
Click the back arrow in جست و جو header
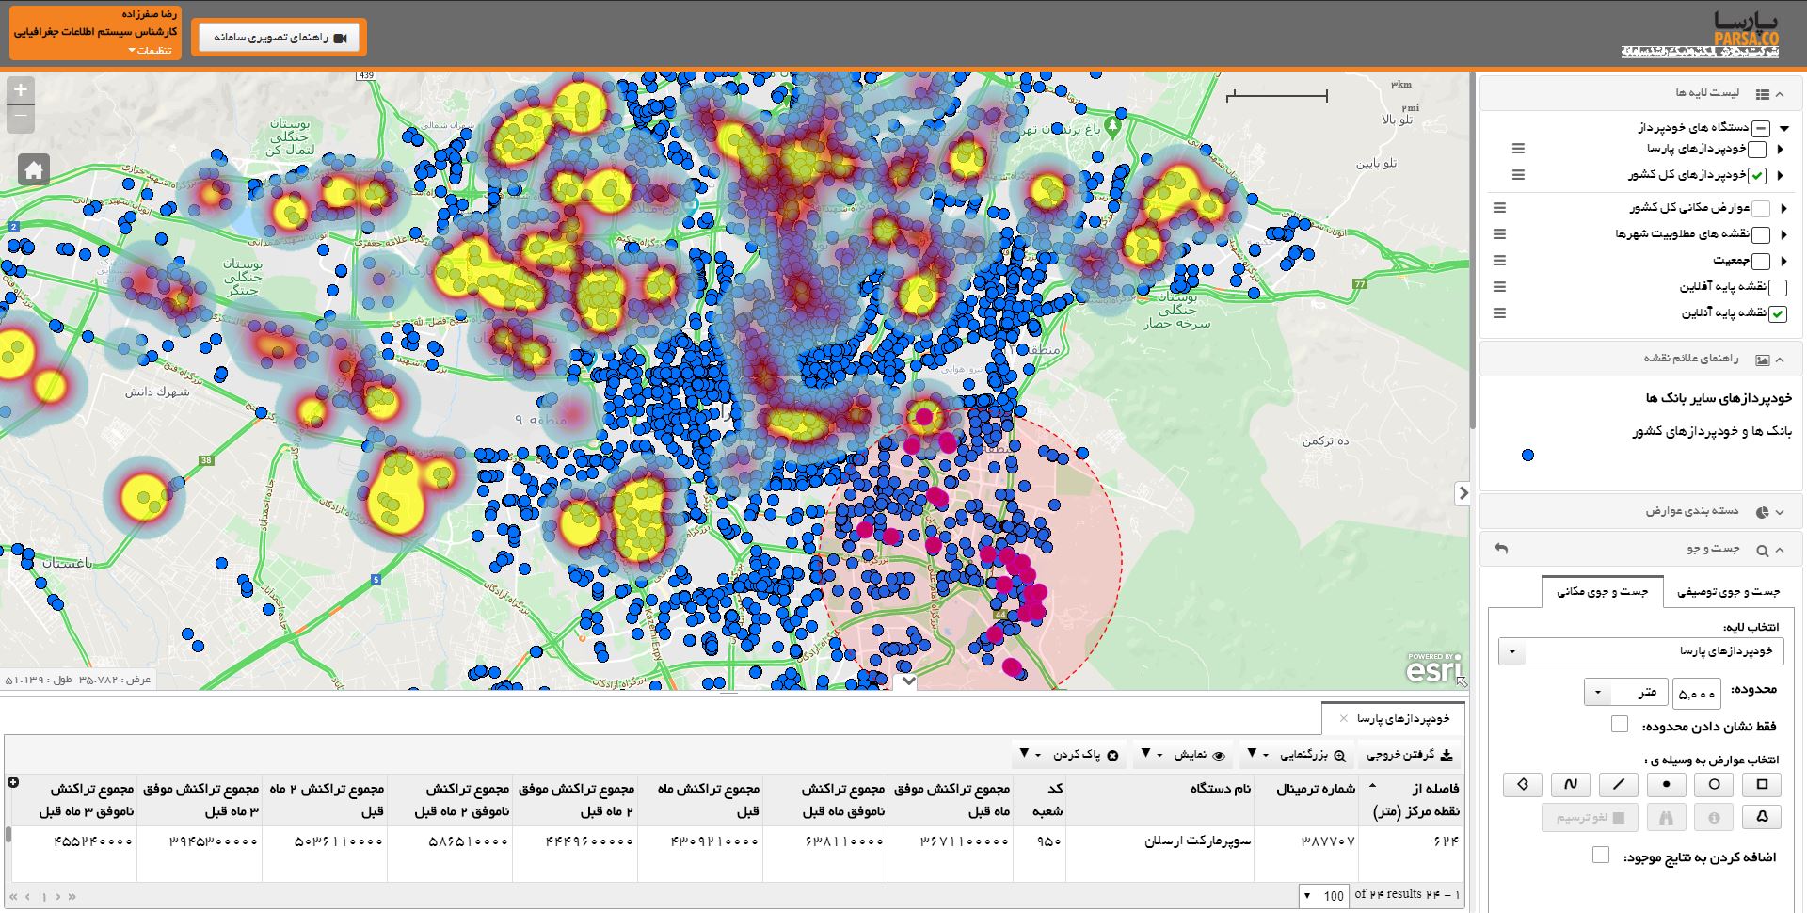(1501, 549)
